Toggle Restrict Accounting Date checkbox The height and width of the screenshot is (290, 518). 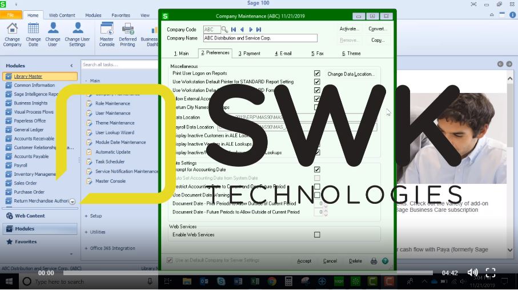click(x=317, y=187)
